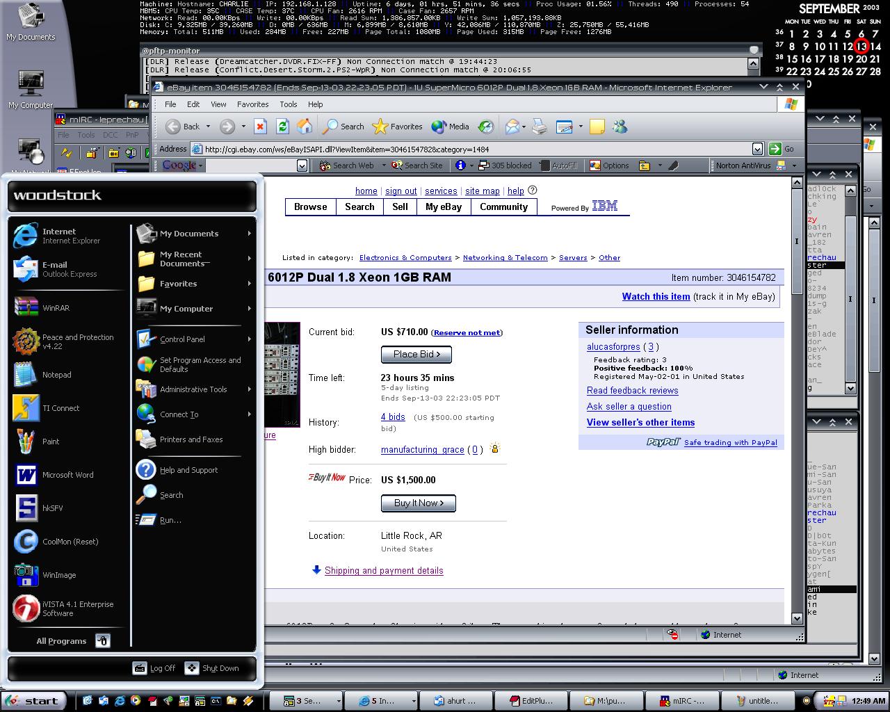The width and height of the screenshot is (890, 712).
Task: Expand the Connect To submenu
Action: tap(250, 414)
